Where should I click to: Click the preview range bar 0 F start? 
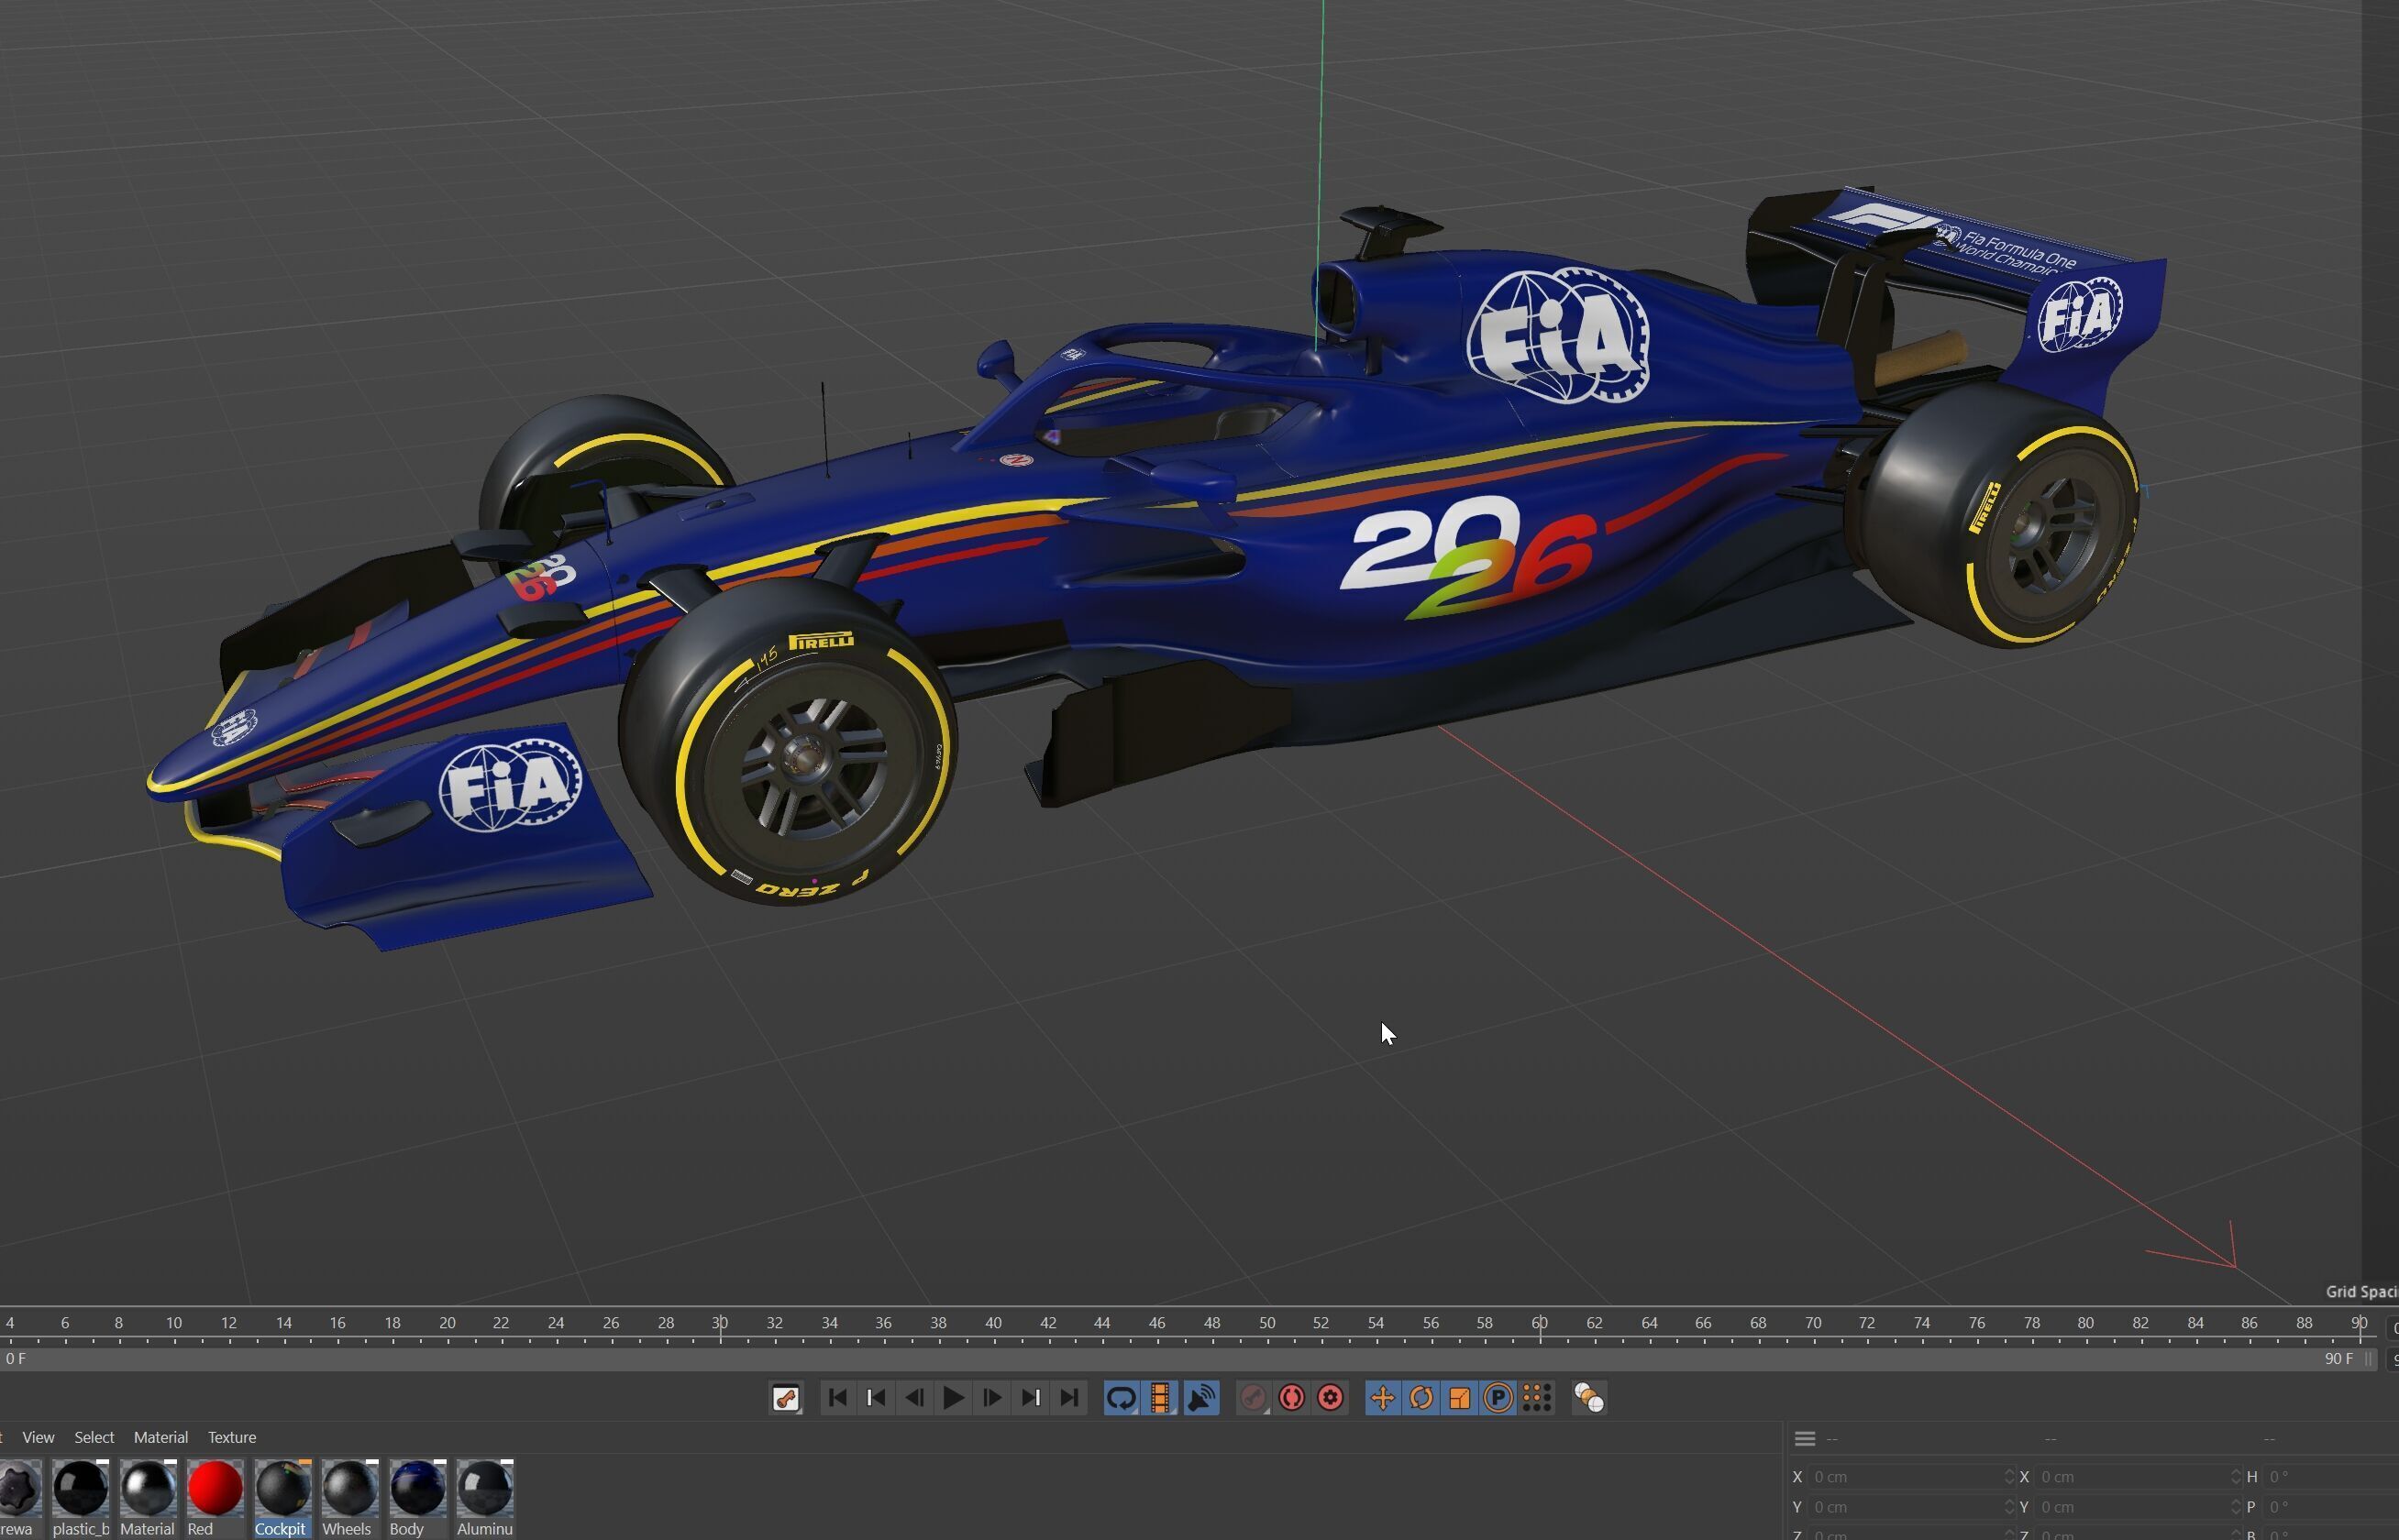click(16, 1359)
